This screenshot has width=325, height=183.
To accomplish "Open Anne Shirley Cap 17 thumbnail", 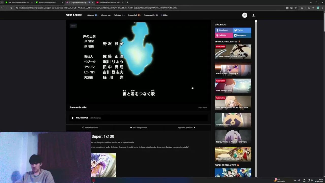I will 233,86.
